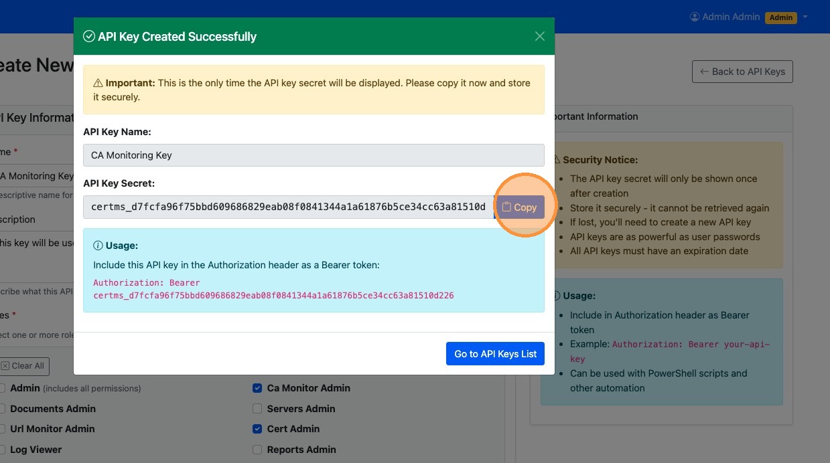Click the info icon next to Usage in dialog

98,246
